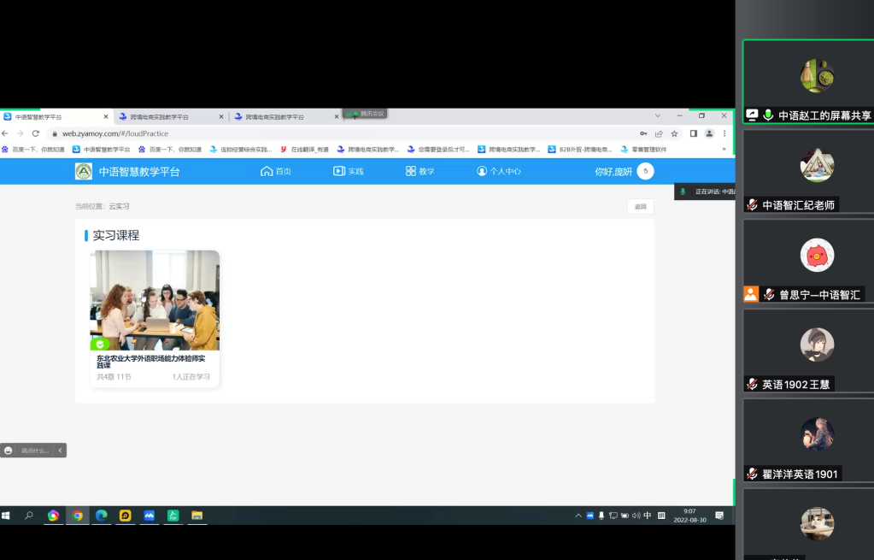This screenshot has height=560, width=874.
Task: Reload the page with the refresh icon
Action: (36, 134)
